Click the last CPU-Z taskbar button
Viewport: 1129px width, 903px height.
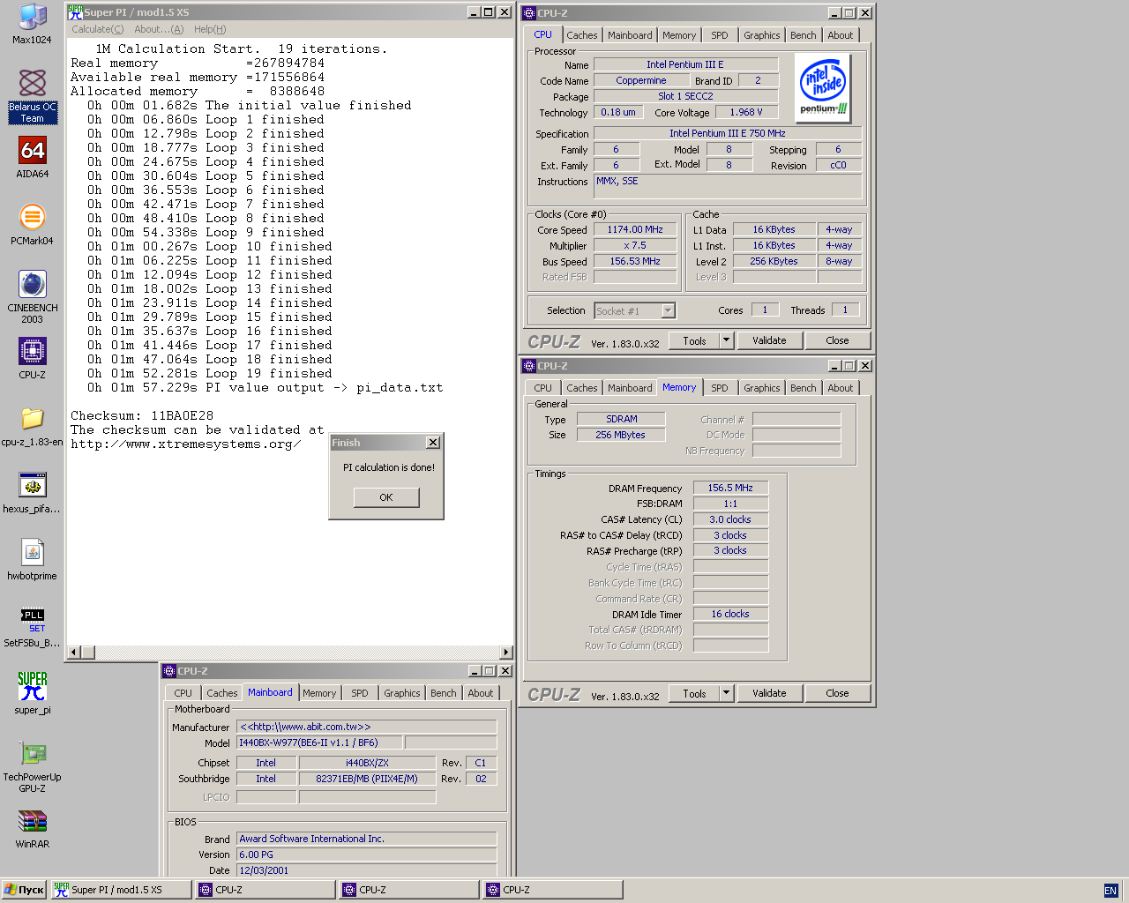click(x=552, y=890)
